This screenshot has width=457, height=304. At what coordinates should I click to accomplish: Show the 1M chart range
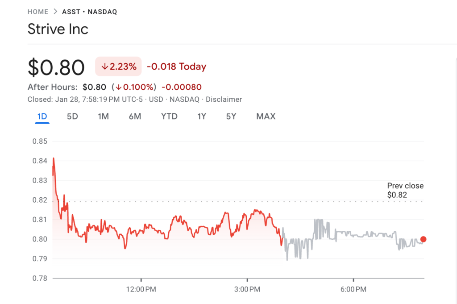coord(103,117)
